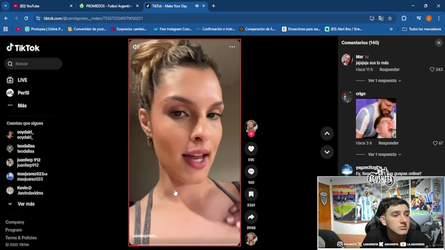Open the sound disc avatar below share

tap(251, 239)
